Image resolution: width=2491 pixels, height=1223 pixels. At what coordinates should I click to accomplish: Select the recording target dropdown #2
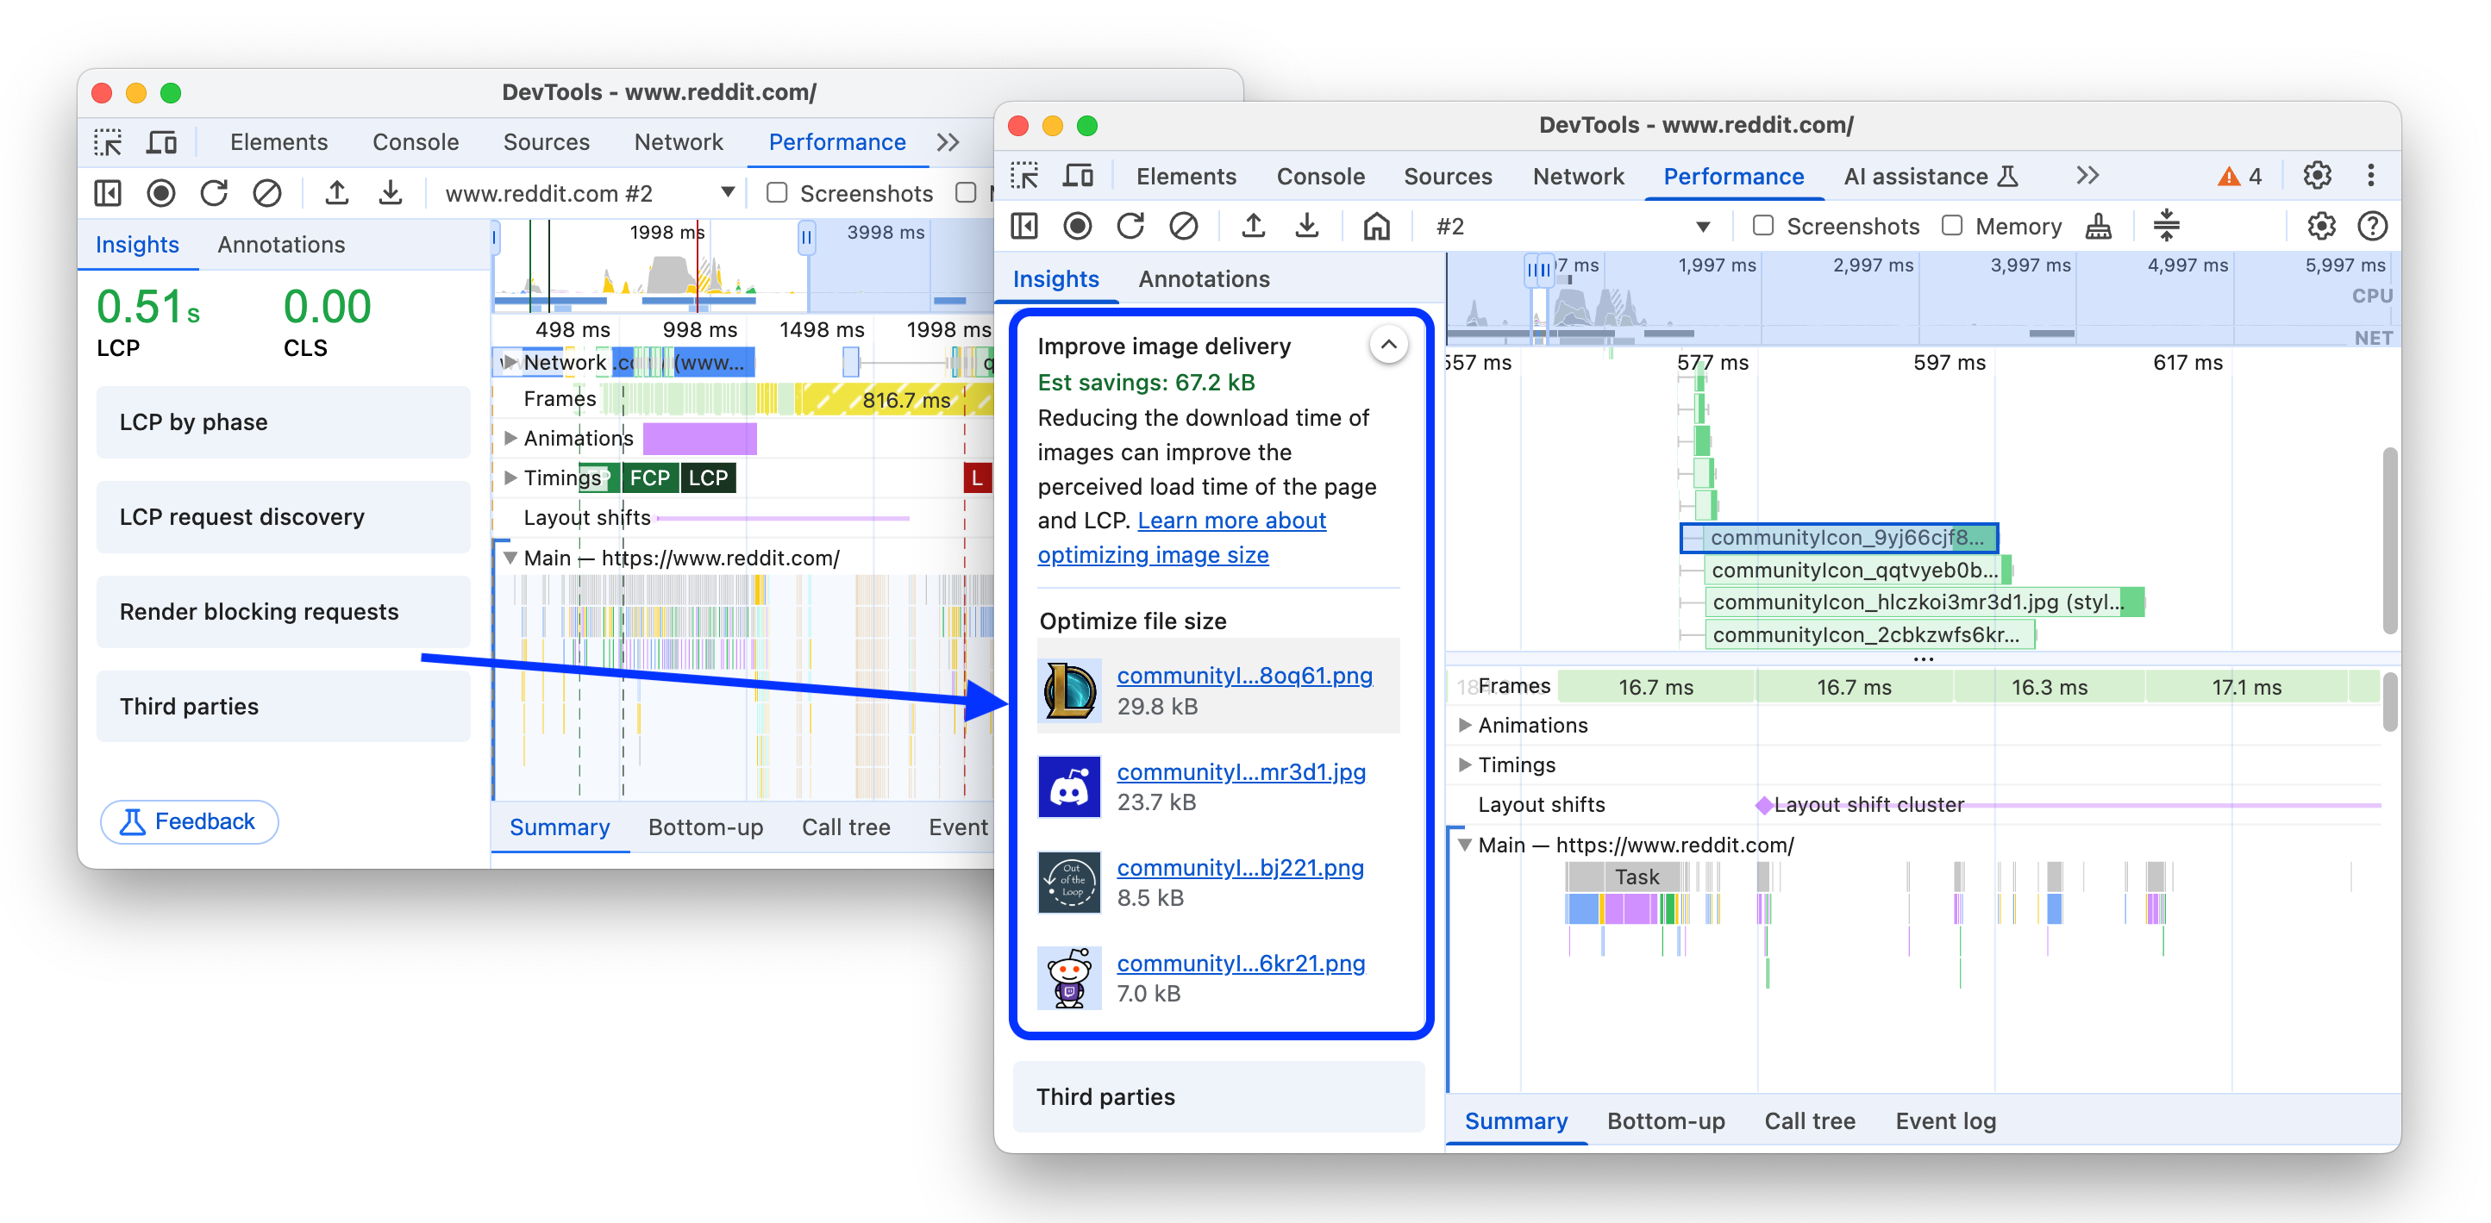point(1568,226)
